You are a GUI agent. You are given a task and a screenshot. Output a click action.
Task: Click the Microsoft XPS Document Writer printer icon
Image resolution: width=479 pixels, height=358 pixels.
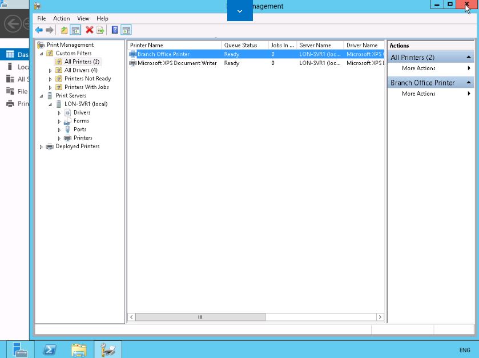133,63
